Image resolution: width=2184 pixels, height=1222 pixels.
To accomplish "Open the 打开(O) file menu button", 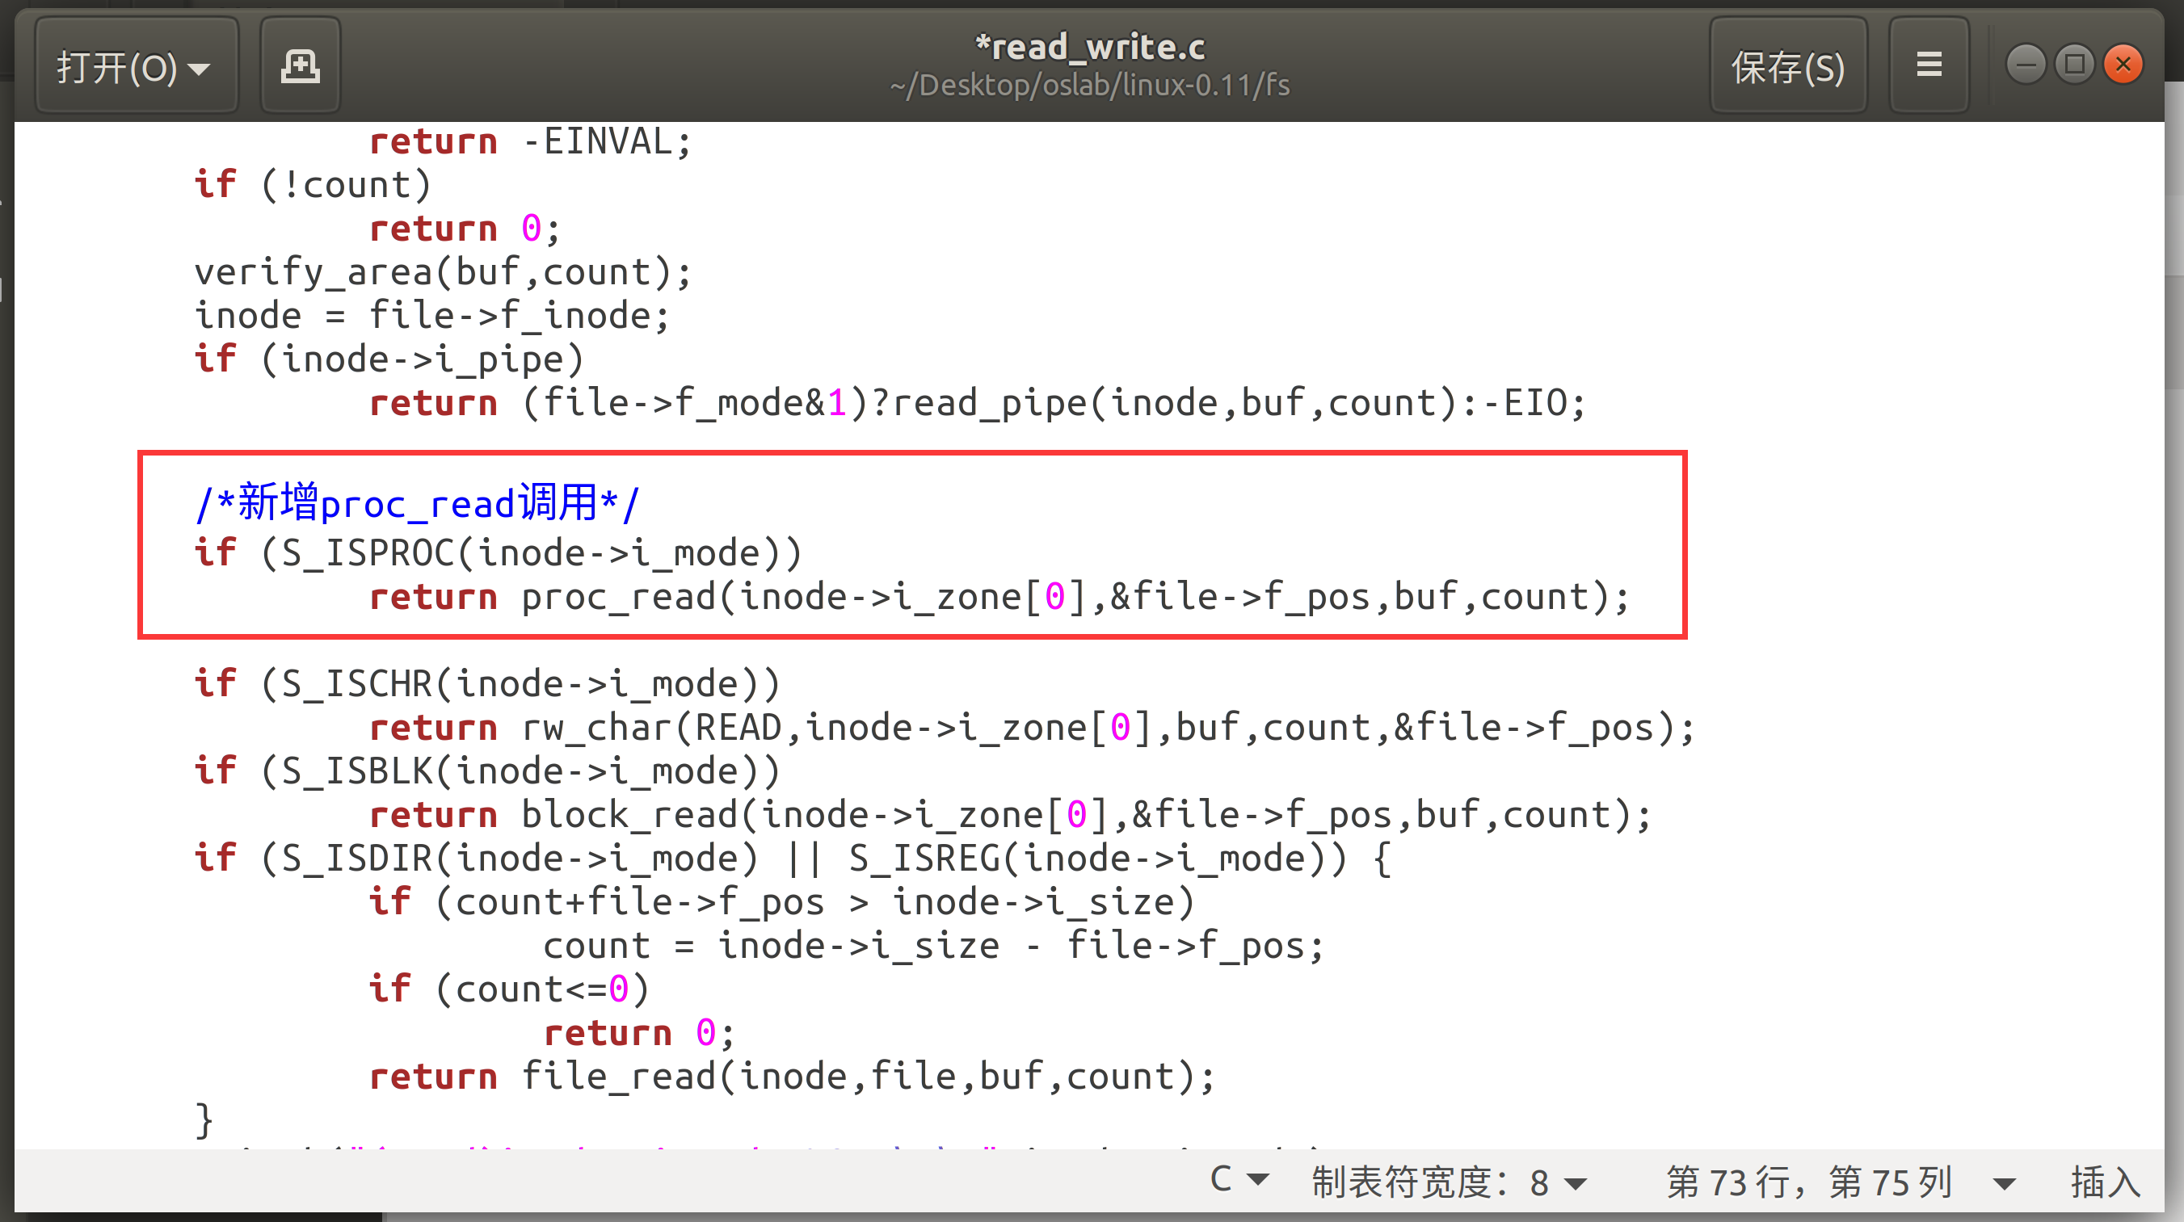I will (x=136, y=65).
